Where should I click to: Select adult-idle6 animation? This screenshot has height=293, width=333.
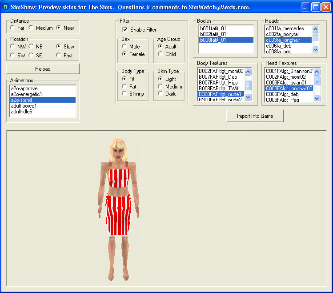43,112
